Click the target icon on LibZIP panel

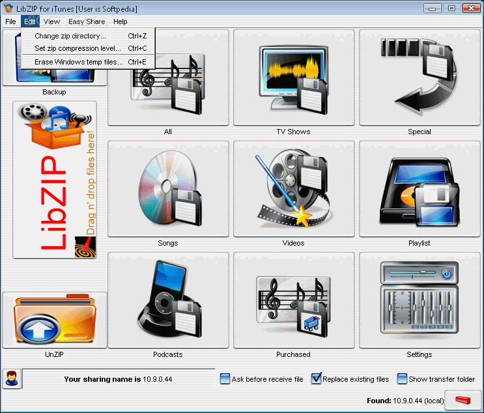(85, 247)
